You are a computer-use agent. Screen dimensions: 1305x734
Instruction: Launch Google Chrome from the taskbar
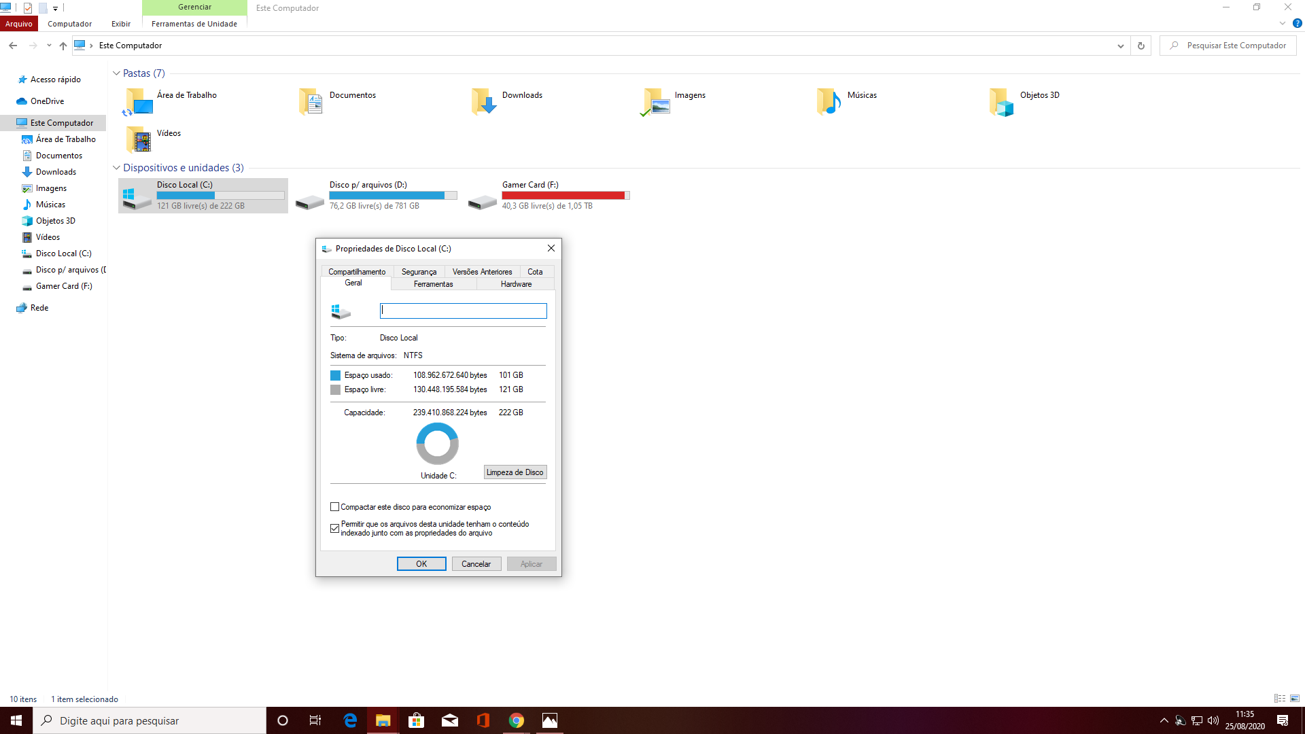tap(517, 720)
